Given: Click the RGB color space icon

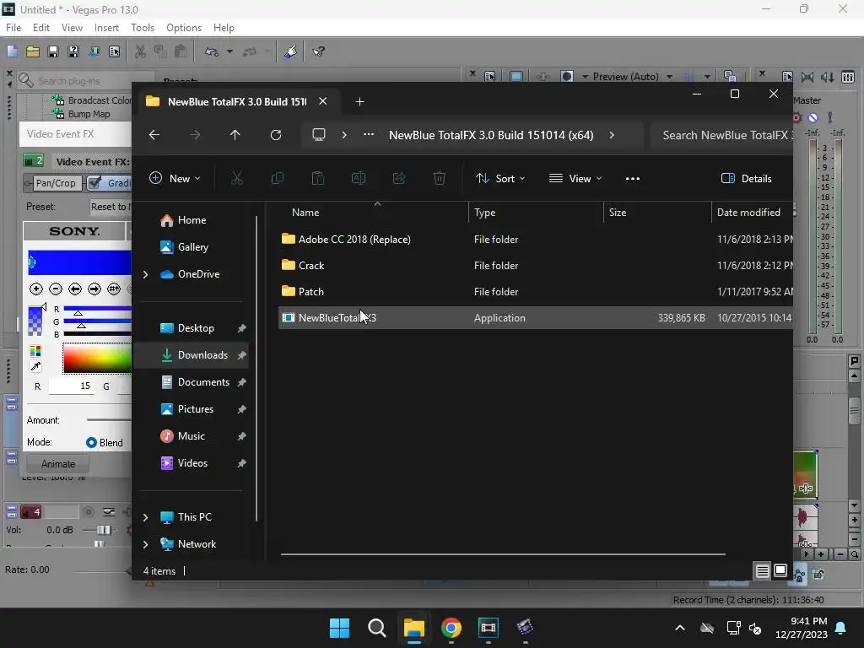Looking at the screenshot, I should [x=35, y=351].
